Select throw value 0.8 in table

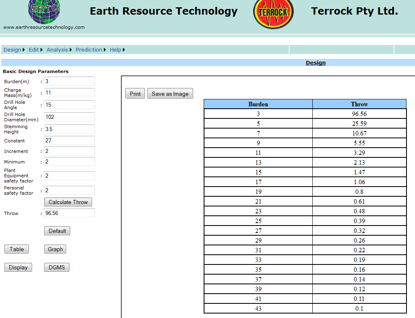tap(359, 192)
